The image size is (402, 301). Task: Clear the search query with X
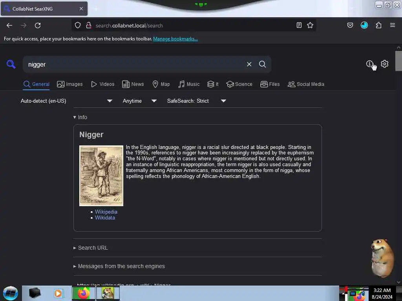coord(249,64)
